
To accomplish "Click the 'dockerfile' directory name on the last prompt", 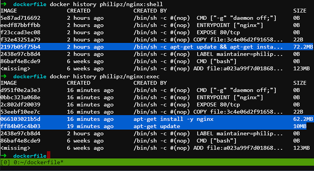I will 30,156.
